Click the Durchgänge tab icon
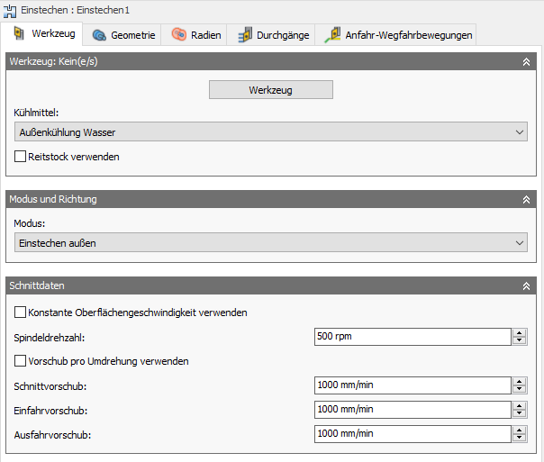This screenshot has height=462, width=544. pos(245,35)
